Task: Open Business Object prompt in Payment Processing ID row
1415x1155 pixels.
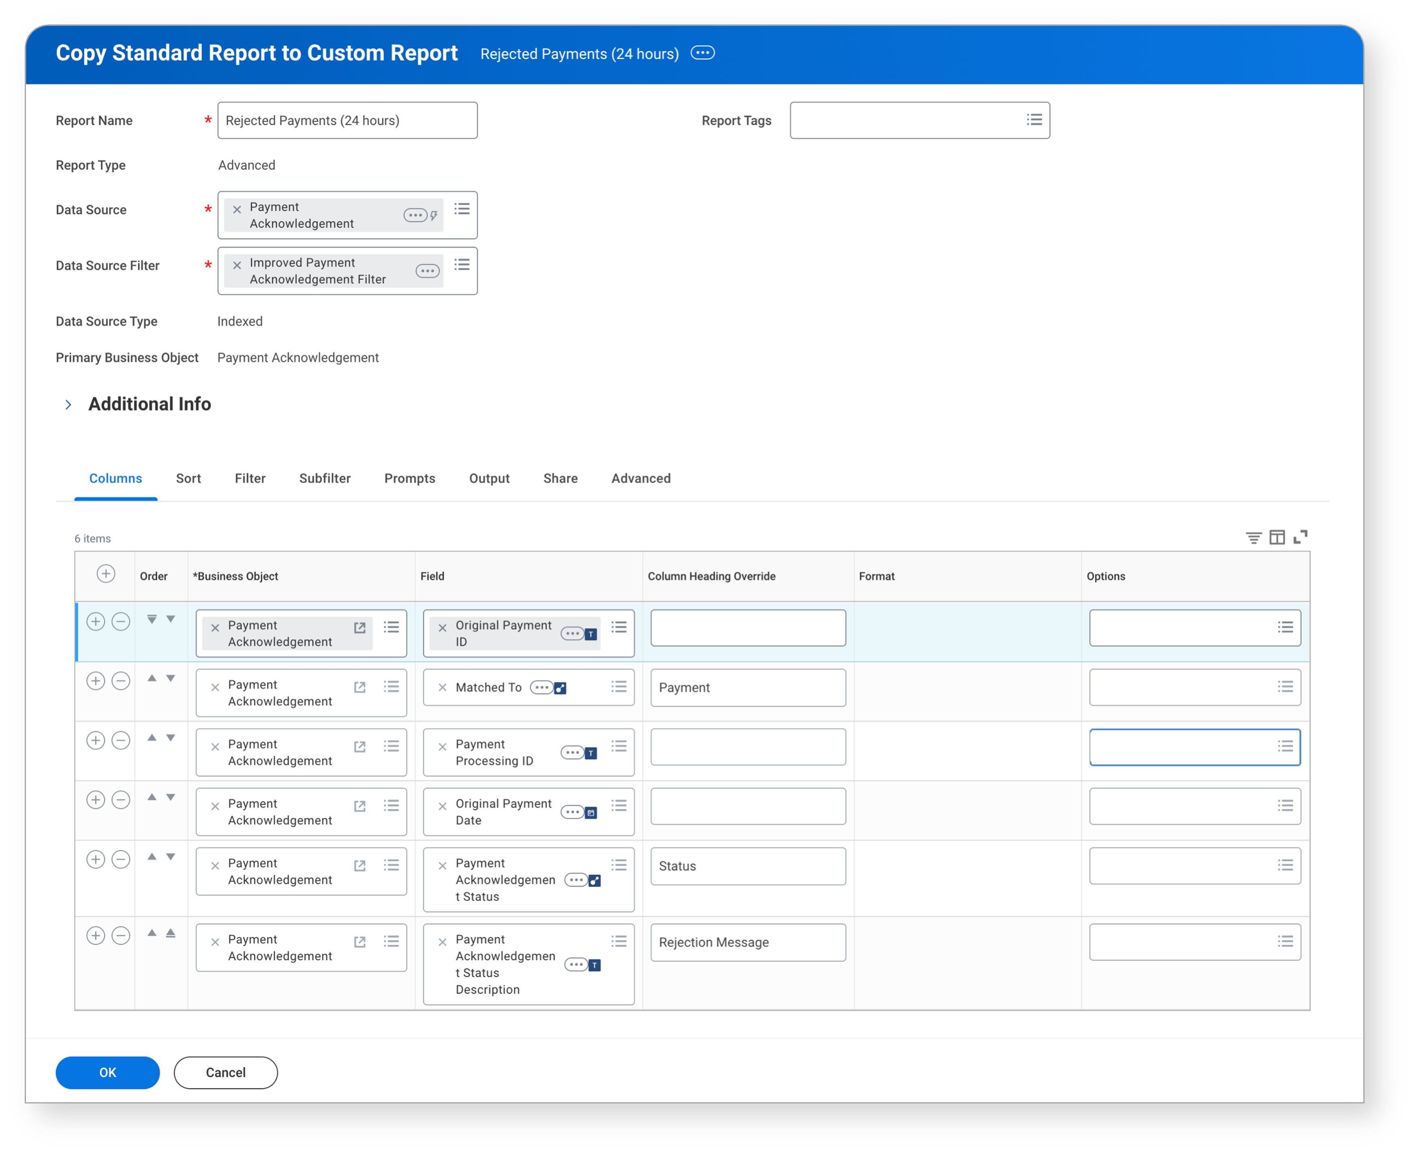Action: 391,746
